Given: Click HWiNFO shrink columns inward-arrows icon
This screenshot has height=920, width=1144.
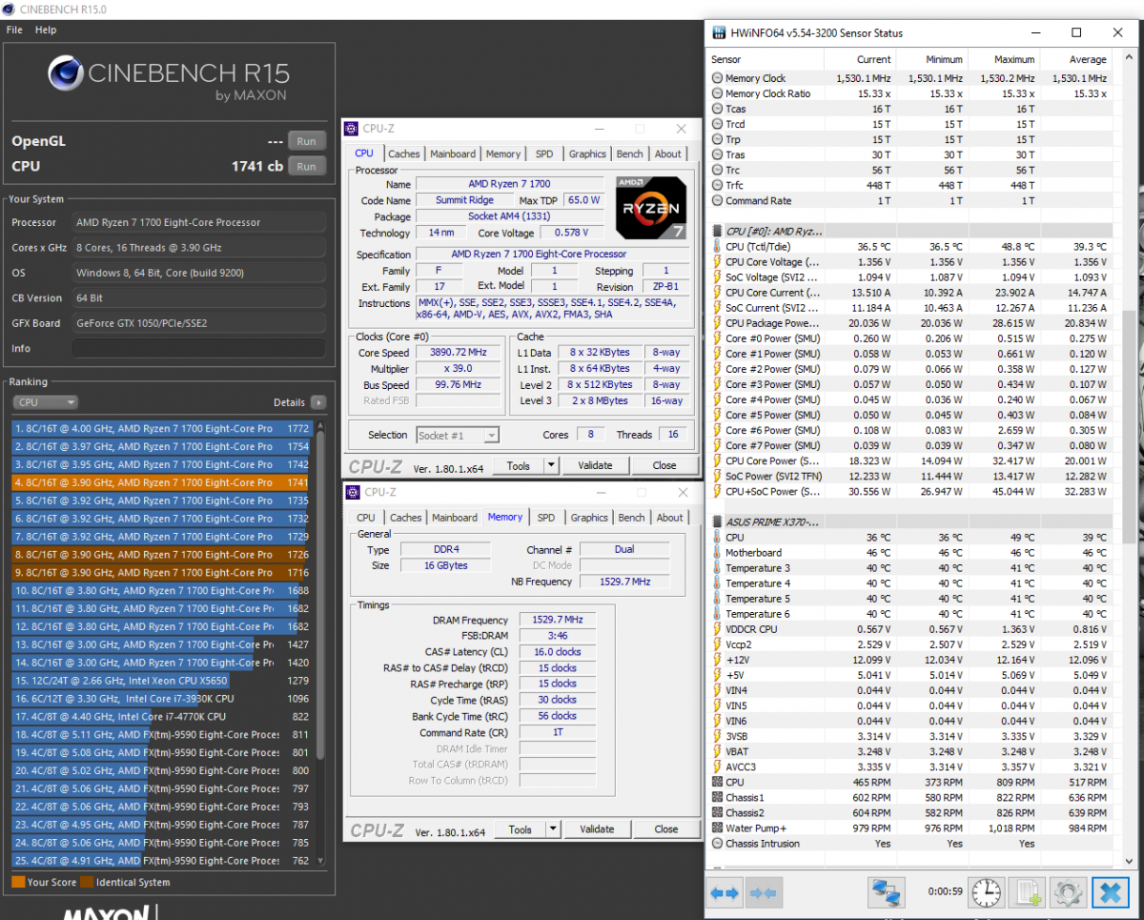Looking at the screenshot, I should click(765, 893).
